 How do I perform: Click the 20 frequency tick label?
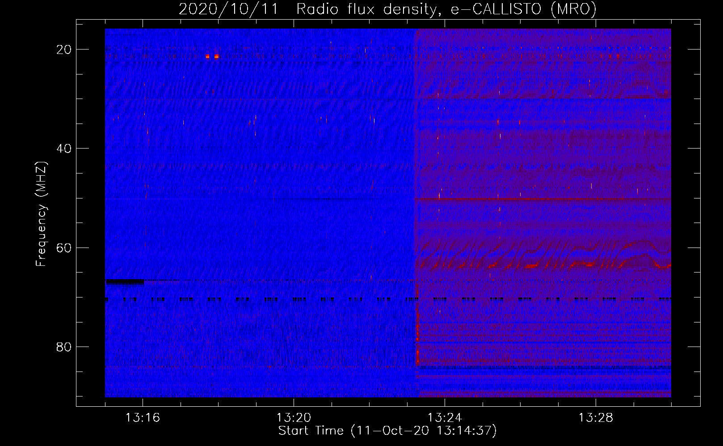pos(64,50)
